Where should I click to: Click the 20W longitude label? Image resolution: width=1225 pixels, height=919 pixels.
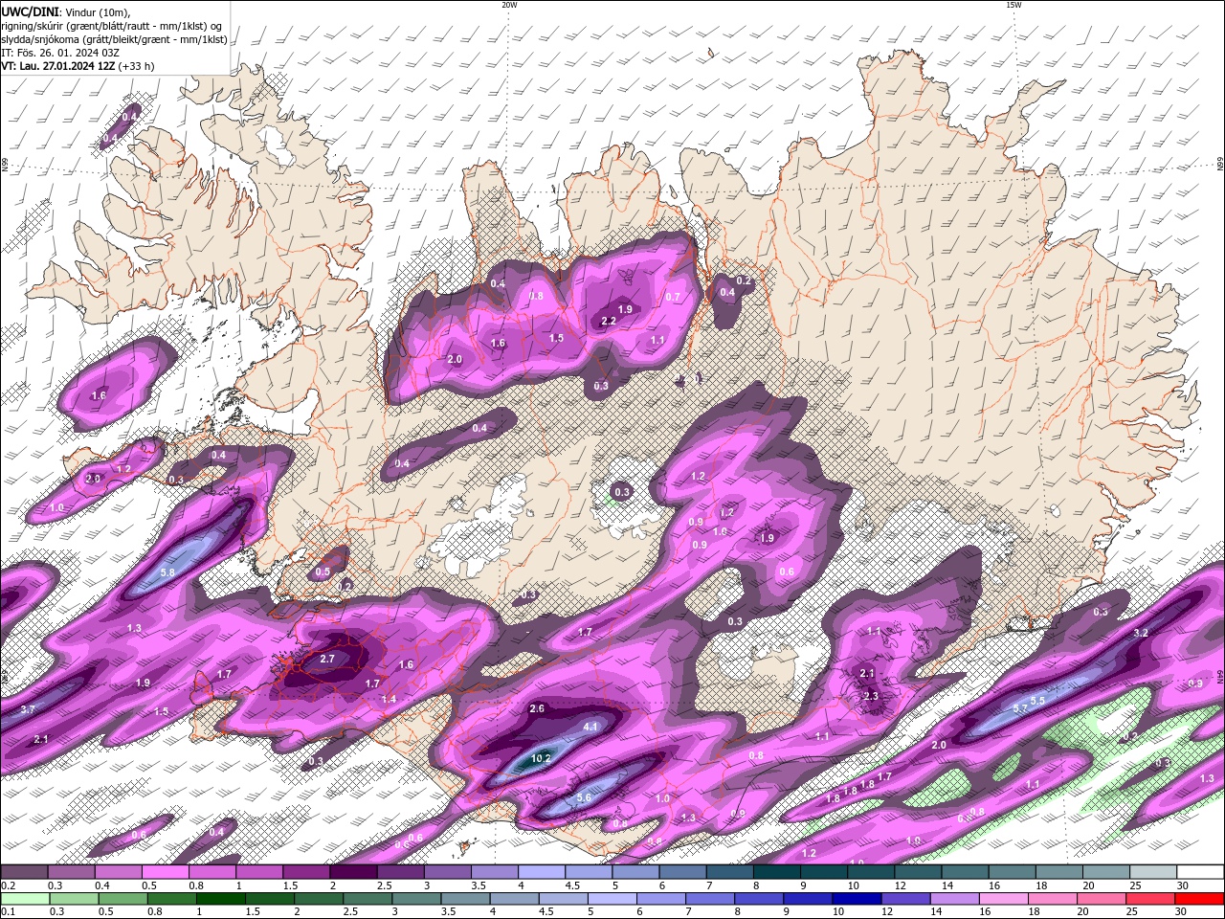pos(509,5)
